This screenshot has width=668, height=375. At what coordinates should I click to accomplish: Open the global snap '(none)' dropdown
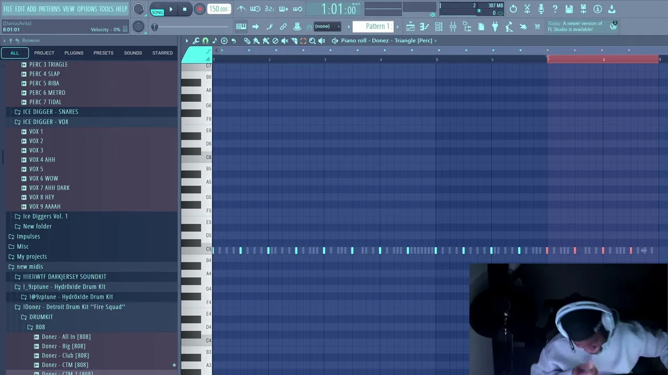point(327,27)
